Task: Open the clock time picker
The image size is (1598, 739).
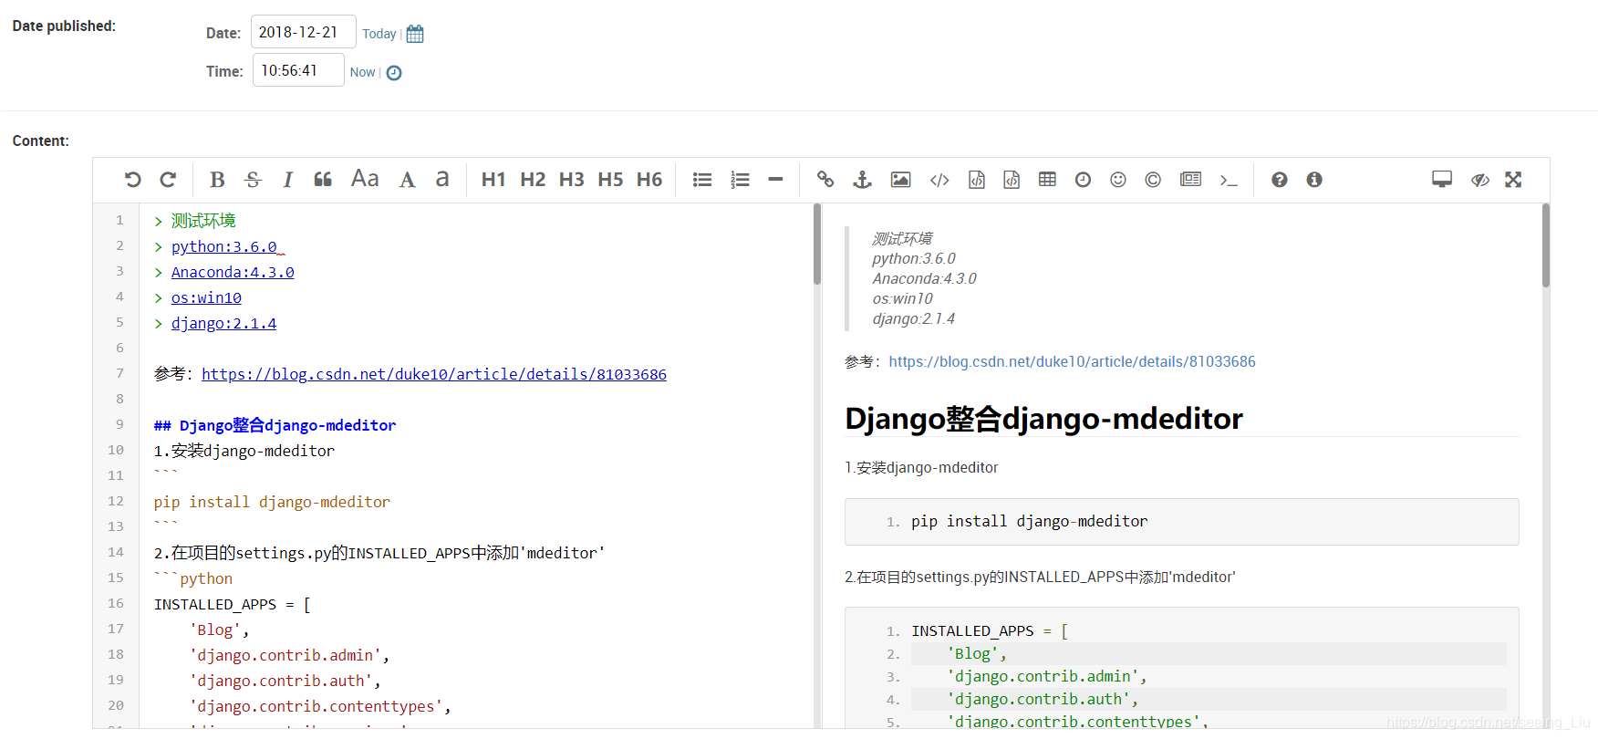Action: click(x=394, y=73)
